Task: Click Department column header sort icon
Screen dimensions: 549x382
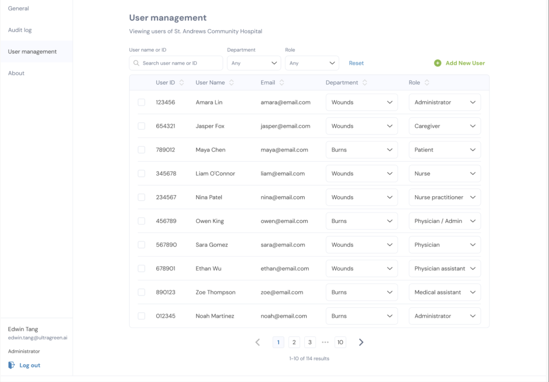Action: (x=365, y=83)
